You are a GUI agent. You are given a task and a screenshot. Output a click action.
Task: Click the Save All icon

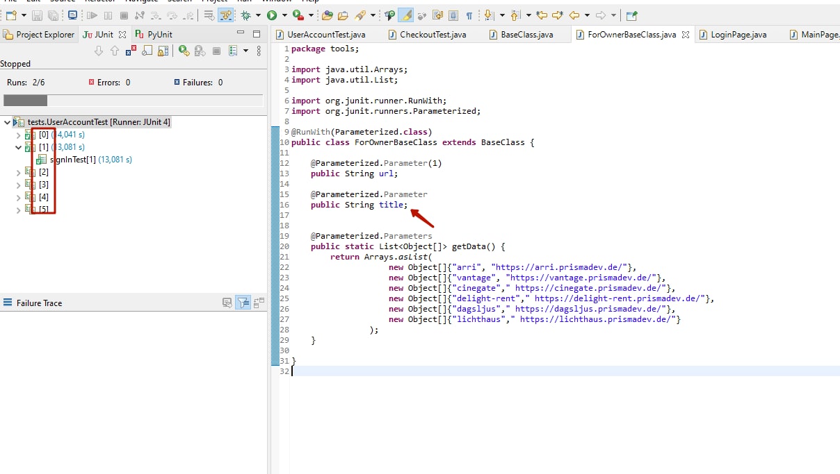pos(53,15)
